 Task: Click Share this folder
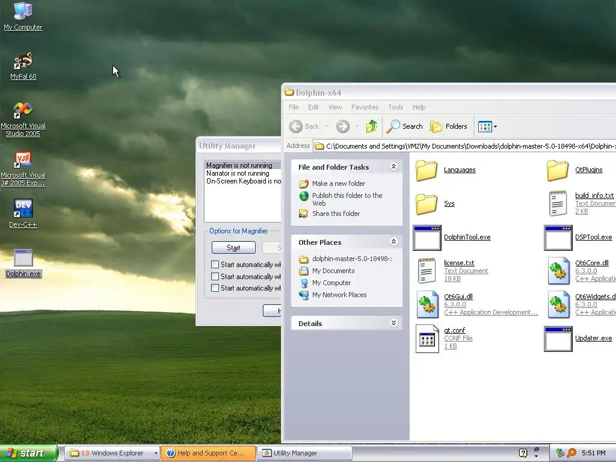(336, 214)
